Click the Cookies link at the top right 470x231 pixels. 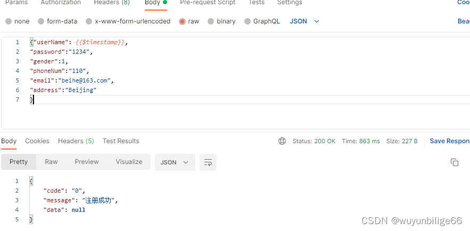(x=464, y=3)
